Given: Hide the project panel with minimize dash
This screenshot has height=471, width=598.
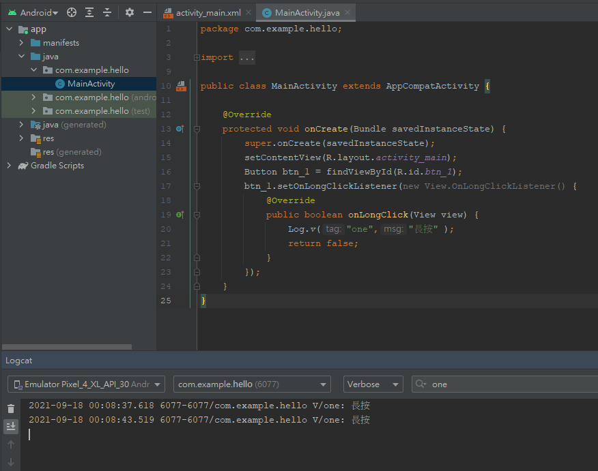Looking at the screenshot, I should (147, 12).
